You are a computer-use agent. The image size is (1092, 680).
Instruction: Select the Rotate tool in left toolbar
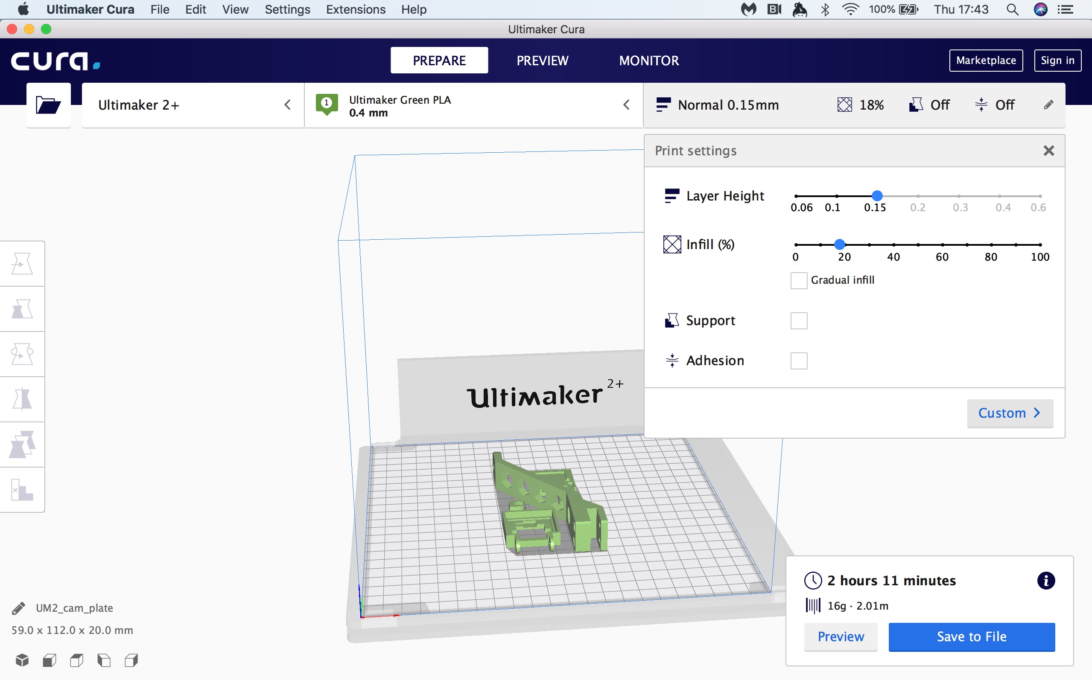click(x=22, y=355)
